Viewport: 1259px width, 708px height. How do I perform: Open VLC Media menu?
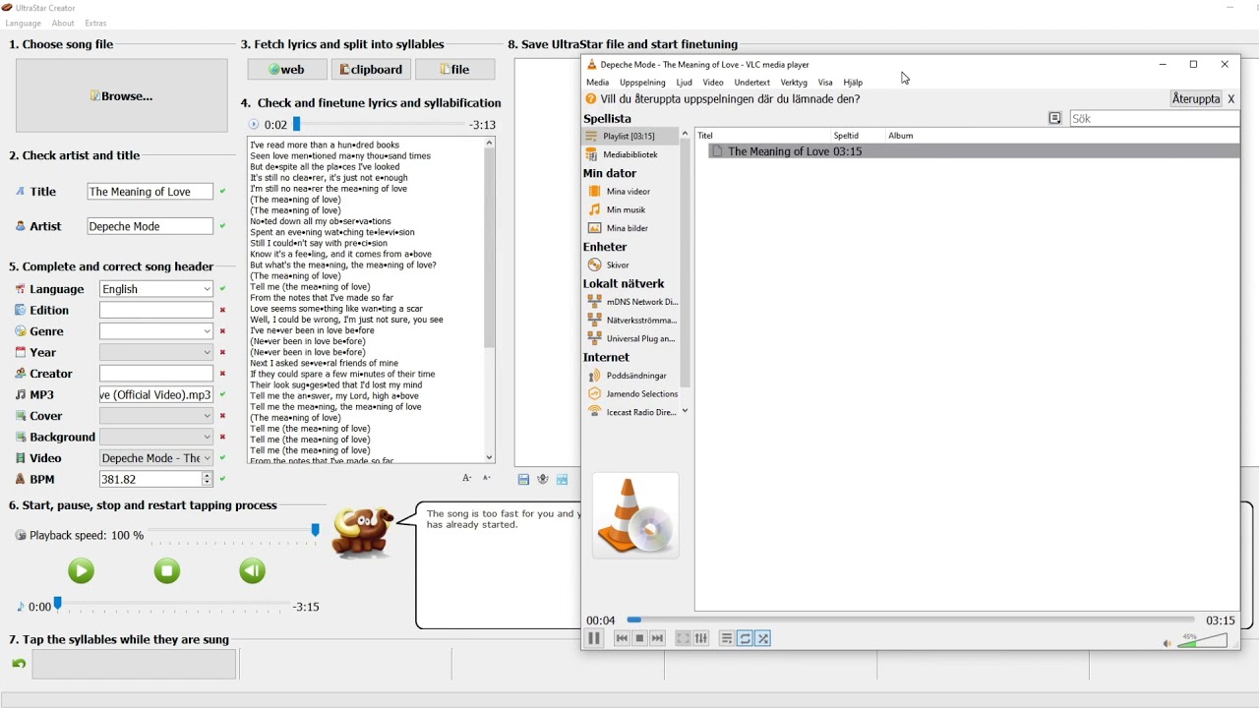pos(597,83)
